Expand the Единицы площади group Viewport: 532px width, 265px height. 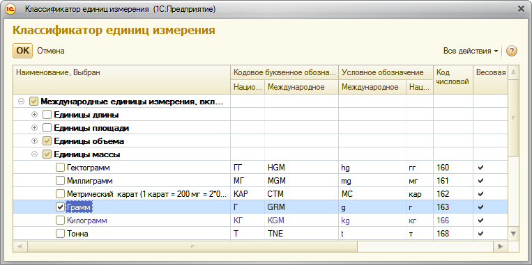(x=34, y=128)
